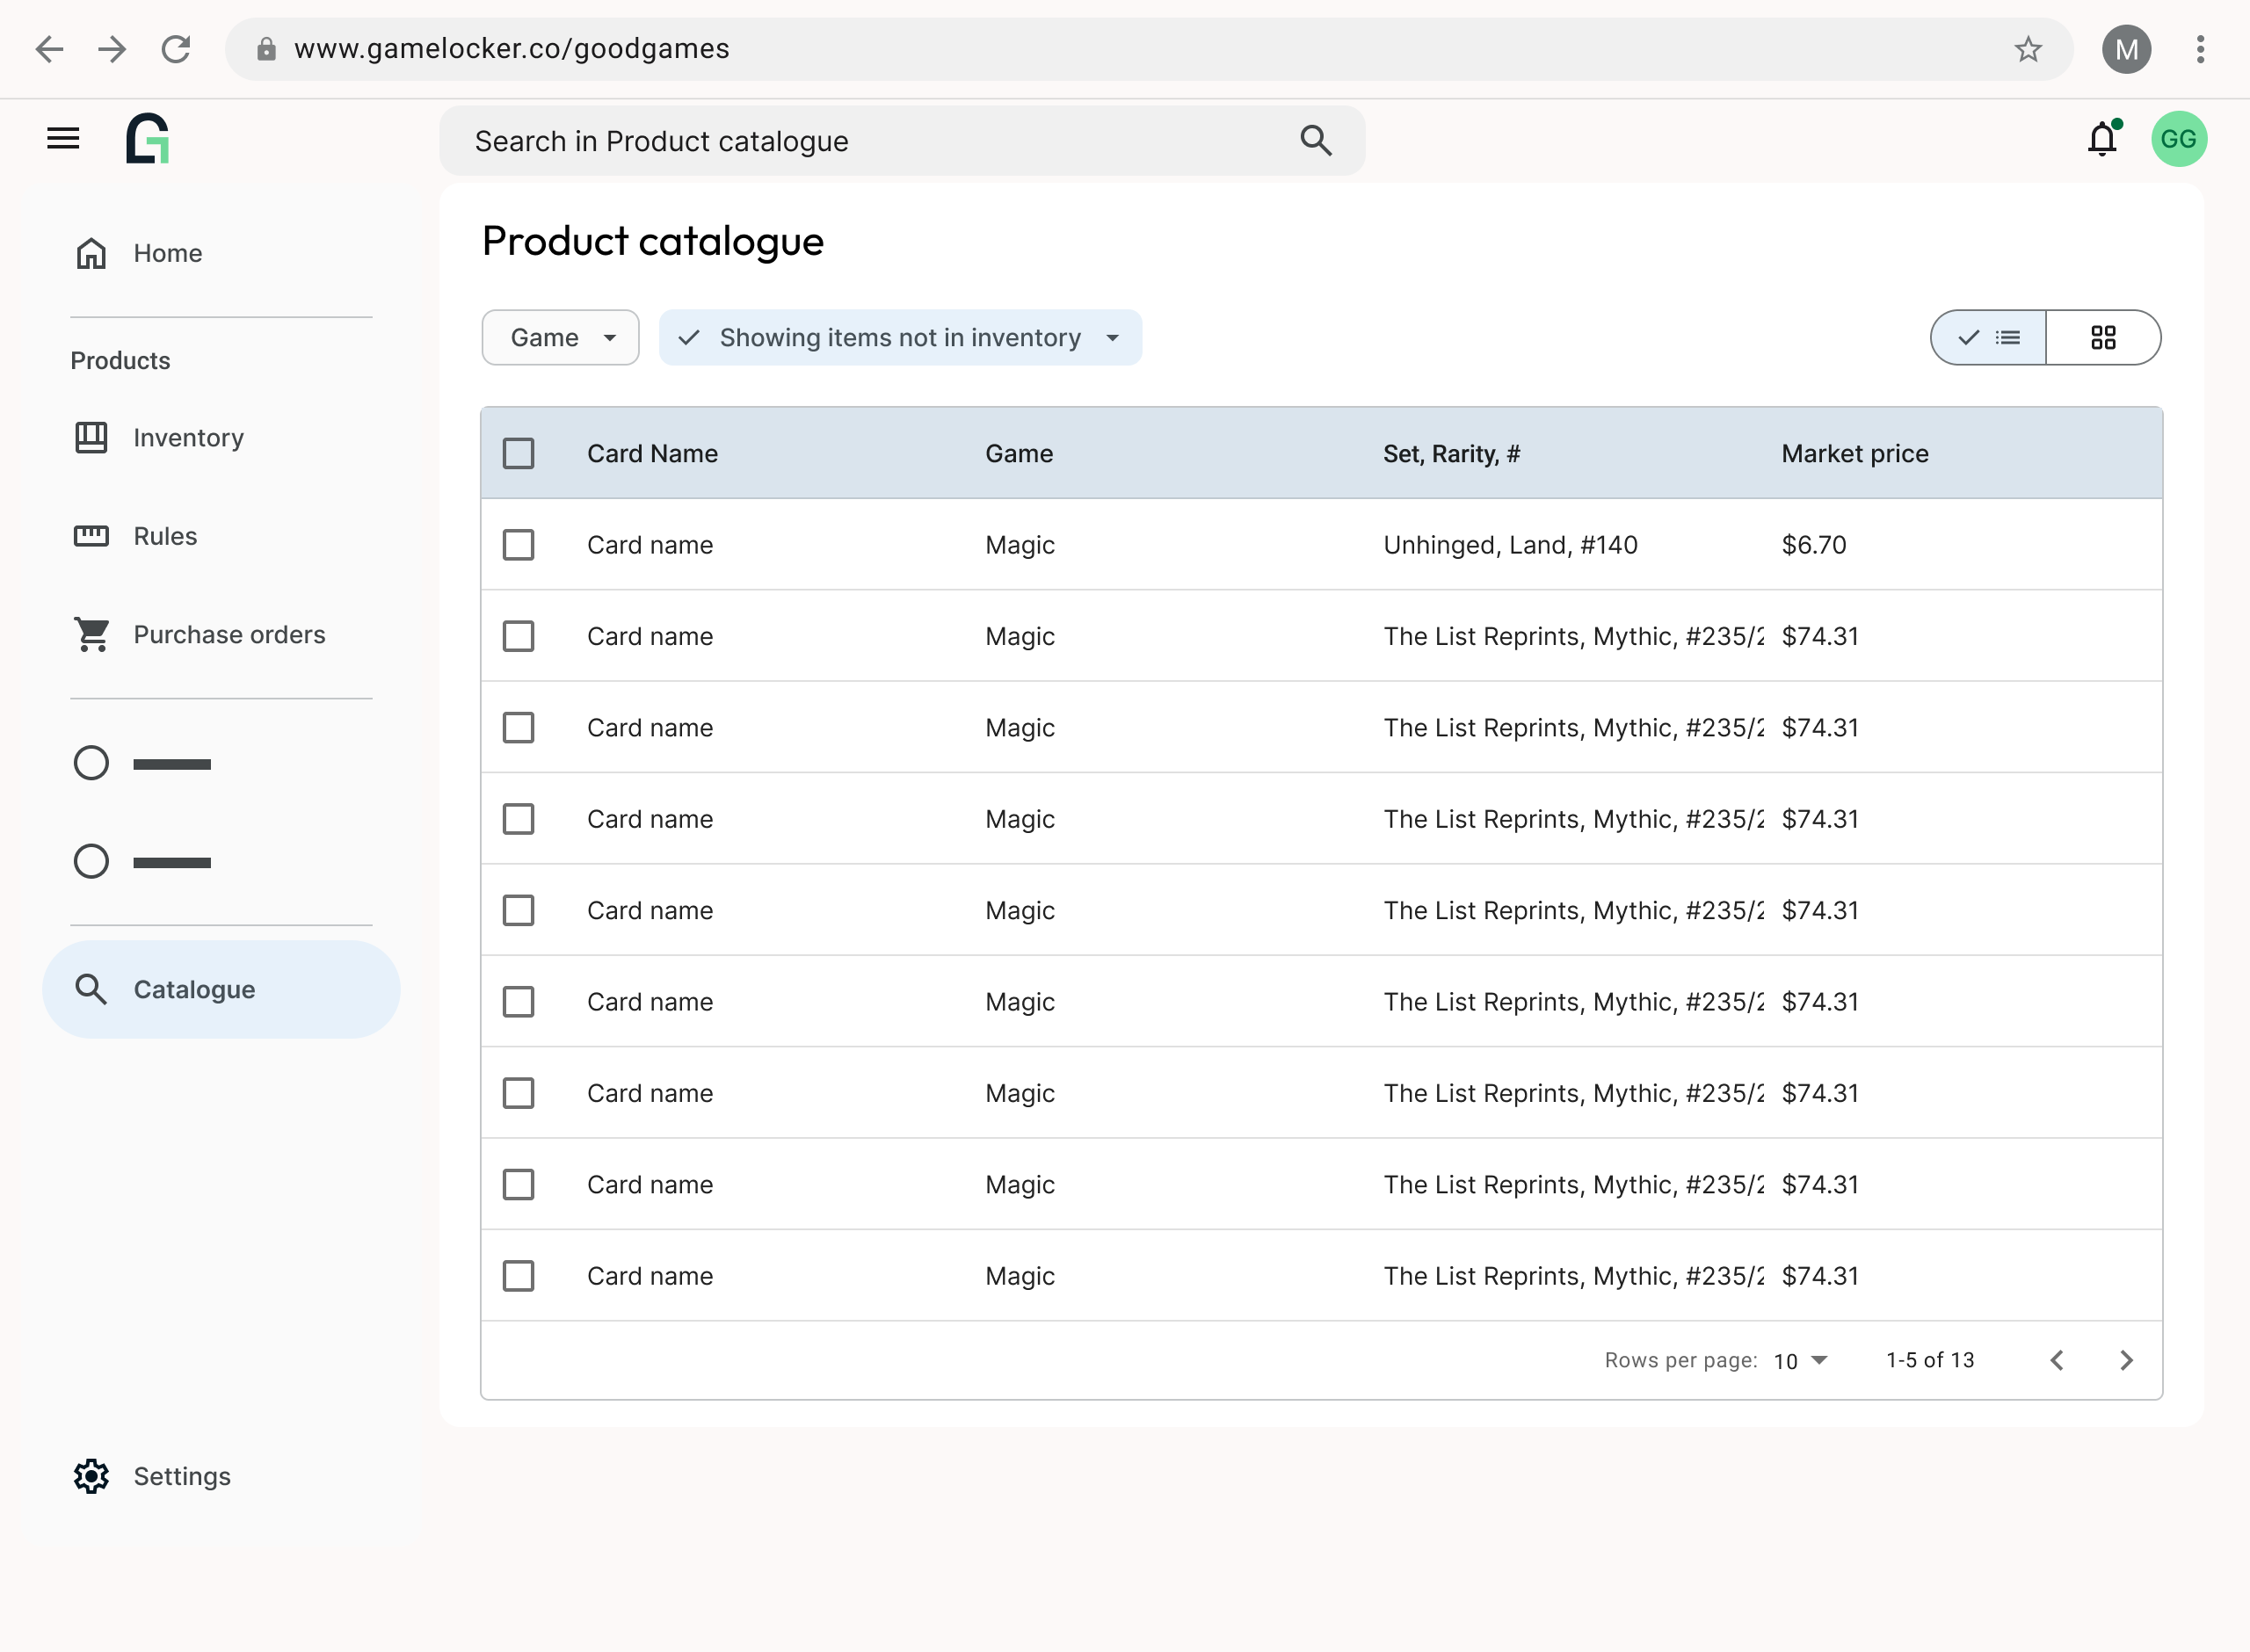Bookmark this page with the star
The height and width of the screenshot is (1652, 2250).
[x=2027, y=49]
